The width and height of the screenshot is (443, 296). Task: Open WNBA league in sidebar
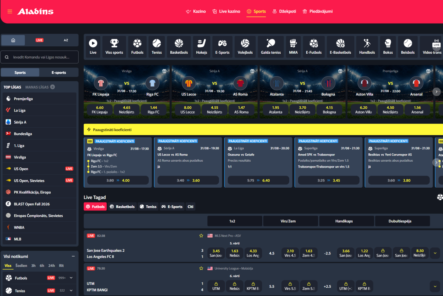(x=39, y=227)
